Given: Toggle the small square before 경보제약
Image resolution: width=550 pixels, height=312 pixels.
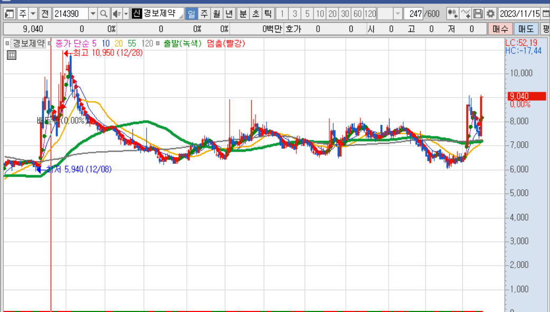Looking at the screenshot, I should click(7, 43).
